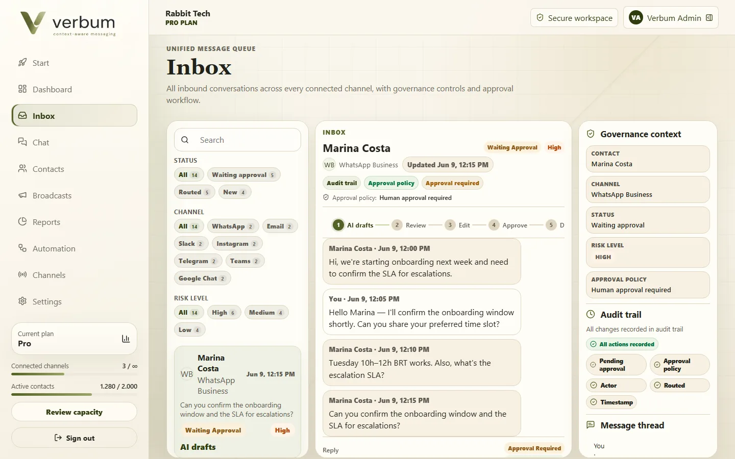Click the Sign out button
This screenshot has width=735, height=459.
75,438
